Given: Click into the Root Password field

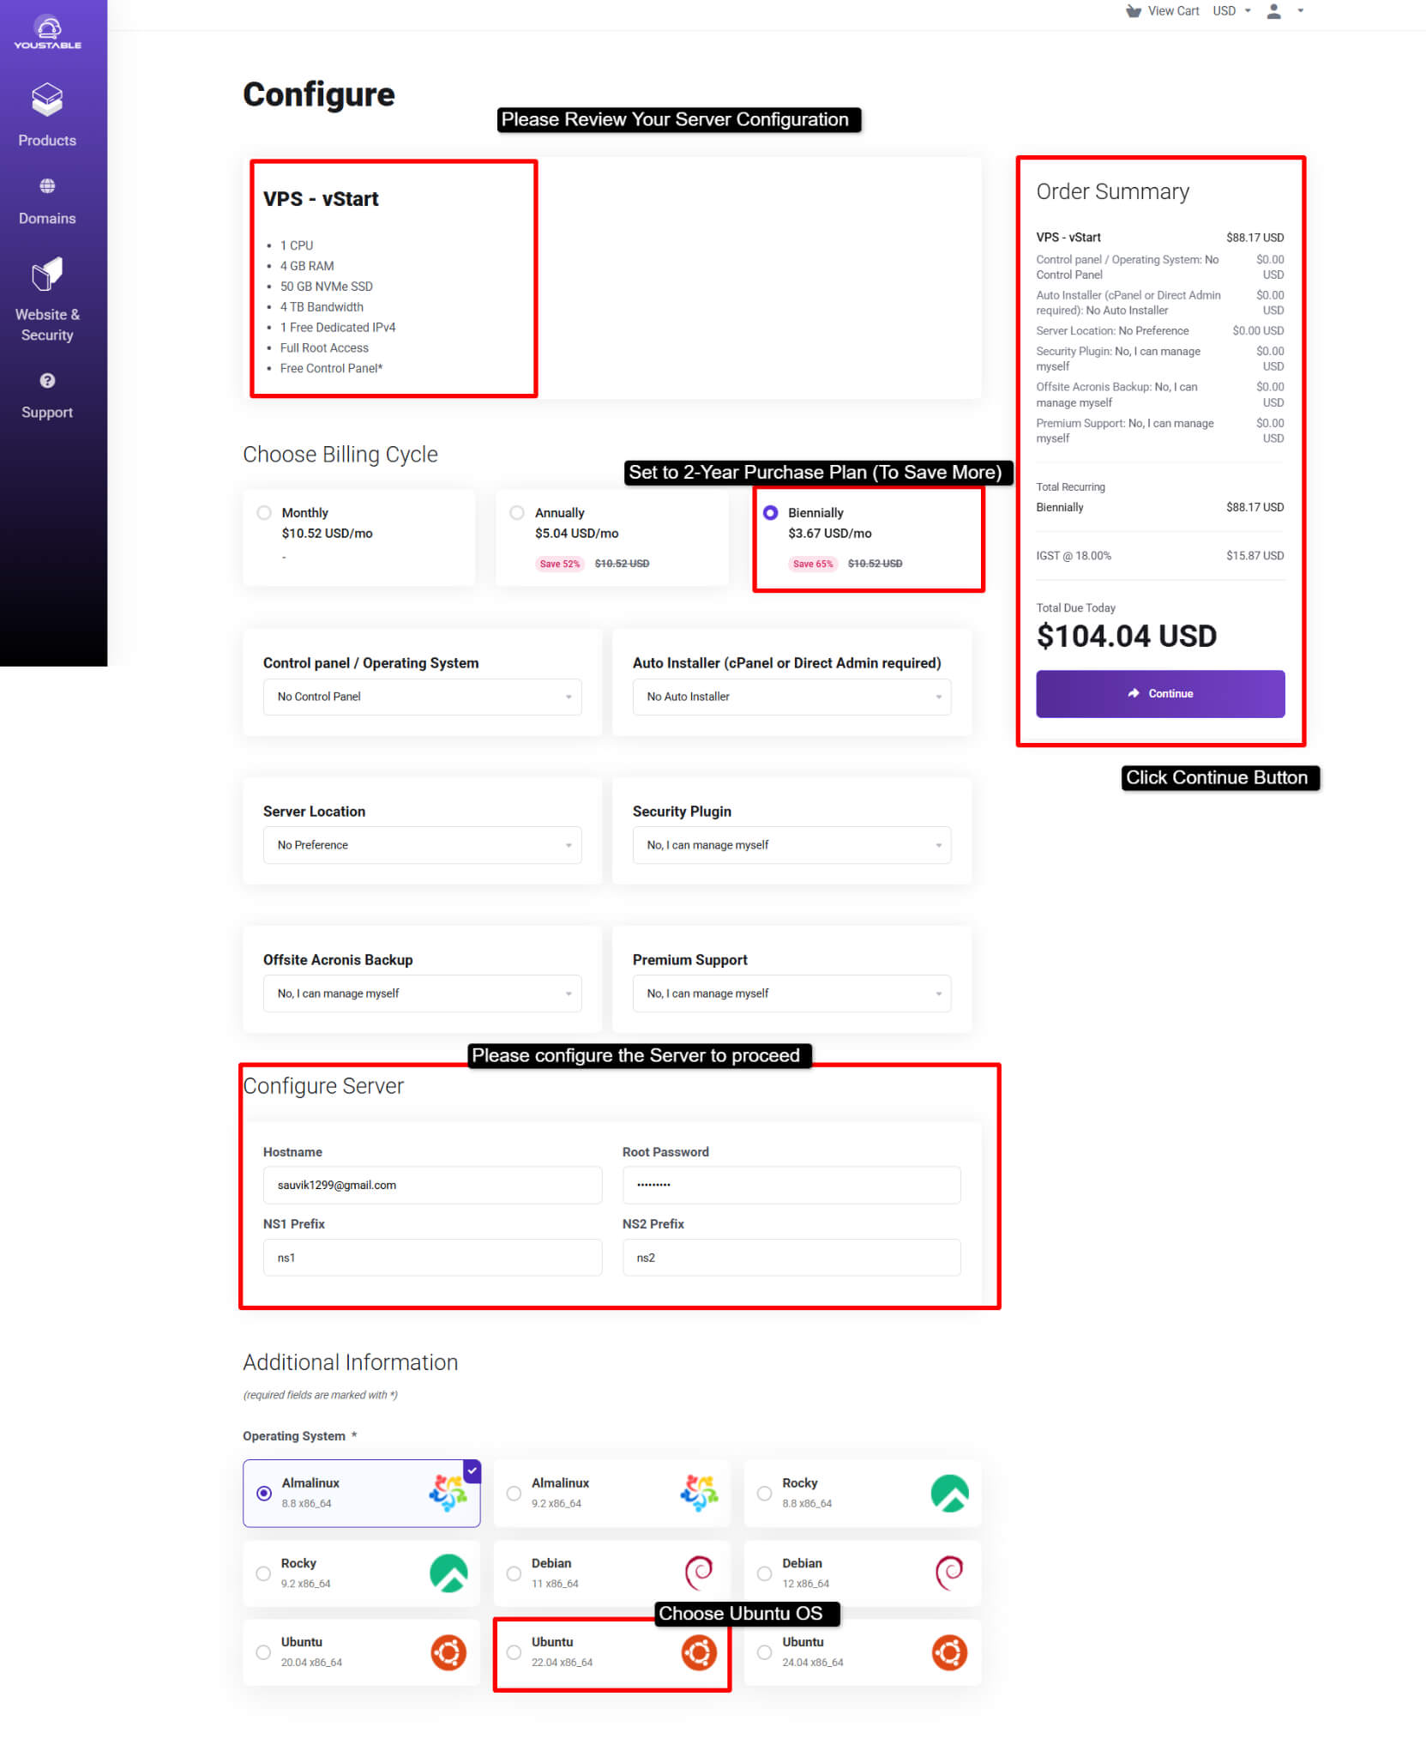Looking at the screenshot, I should click(x=791, y=1185).
